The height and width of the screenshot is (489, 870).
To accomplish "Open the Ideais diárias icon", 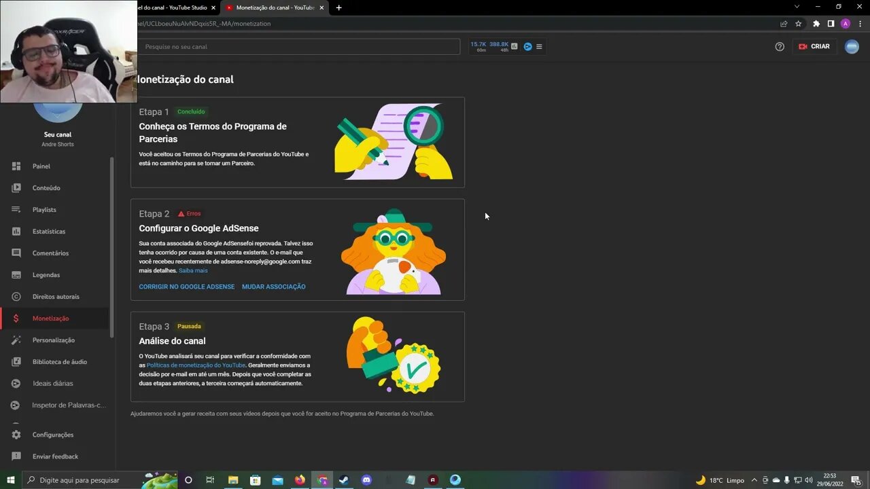I will click(x=16, y=383).
